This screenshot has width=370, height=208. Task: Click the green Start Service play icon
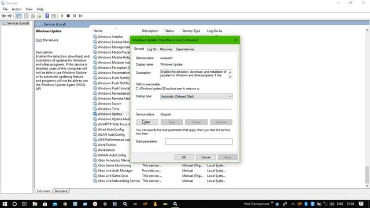pos(62,16)
